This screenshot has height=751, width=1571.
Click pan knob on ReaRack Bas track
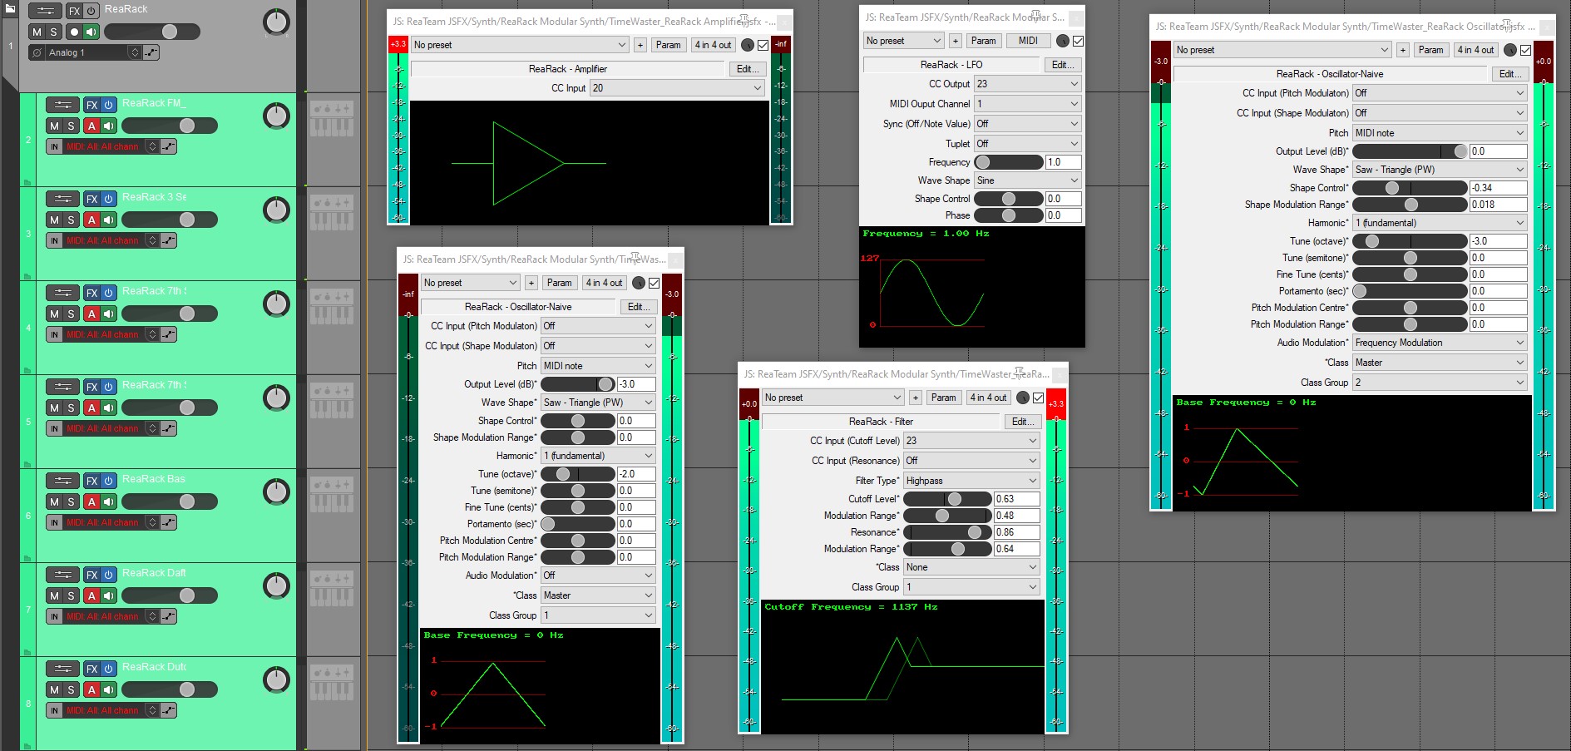(276, 492)
